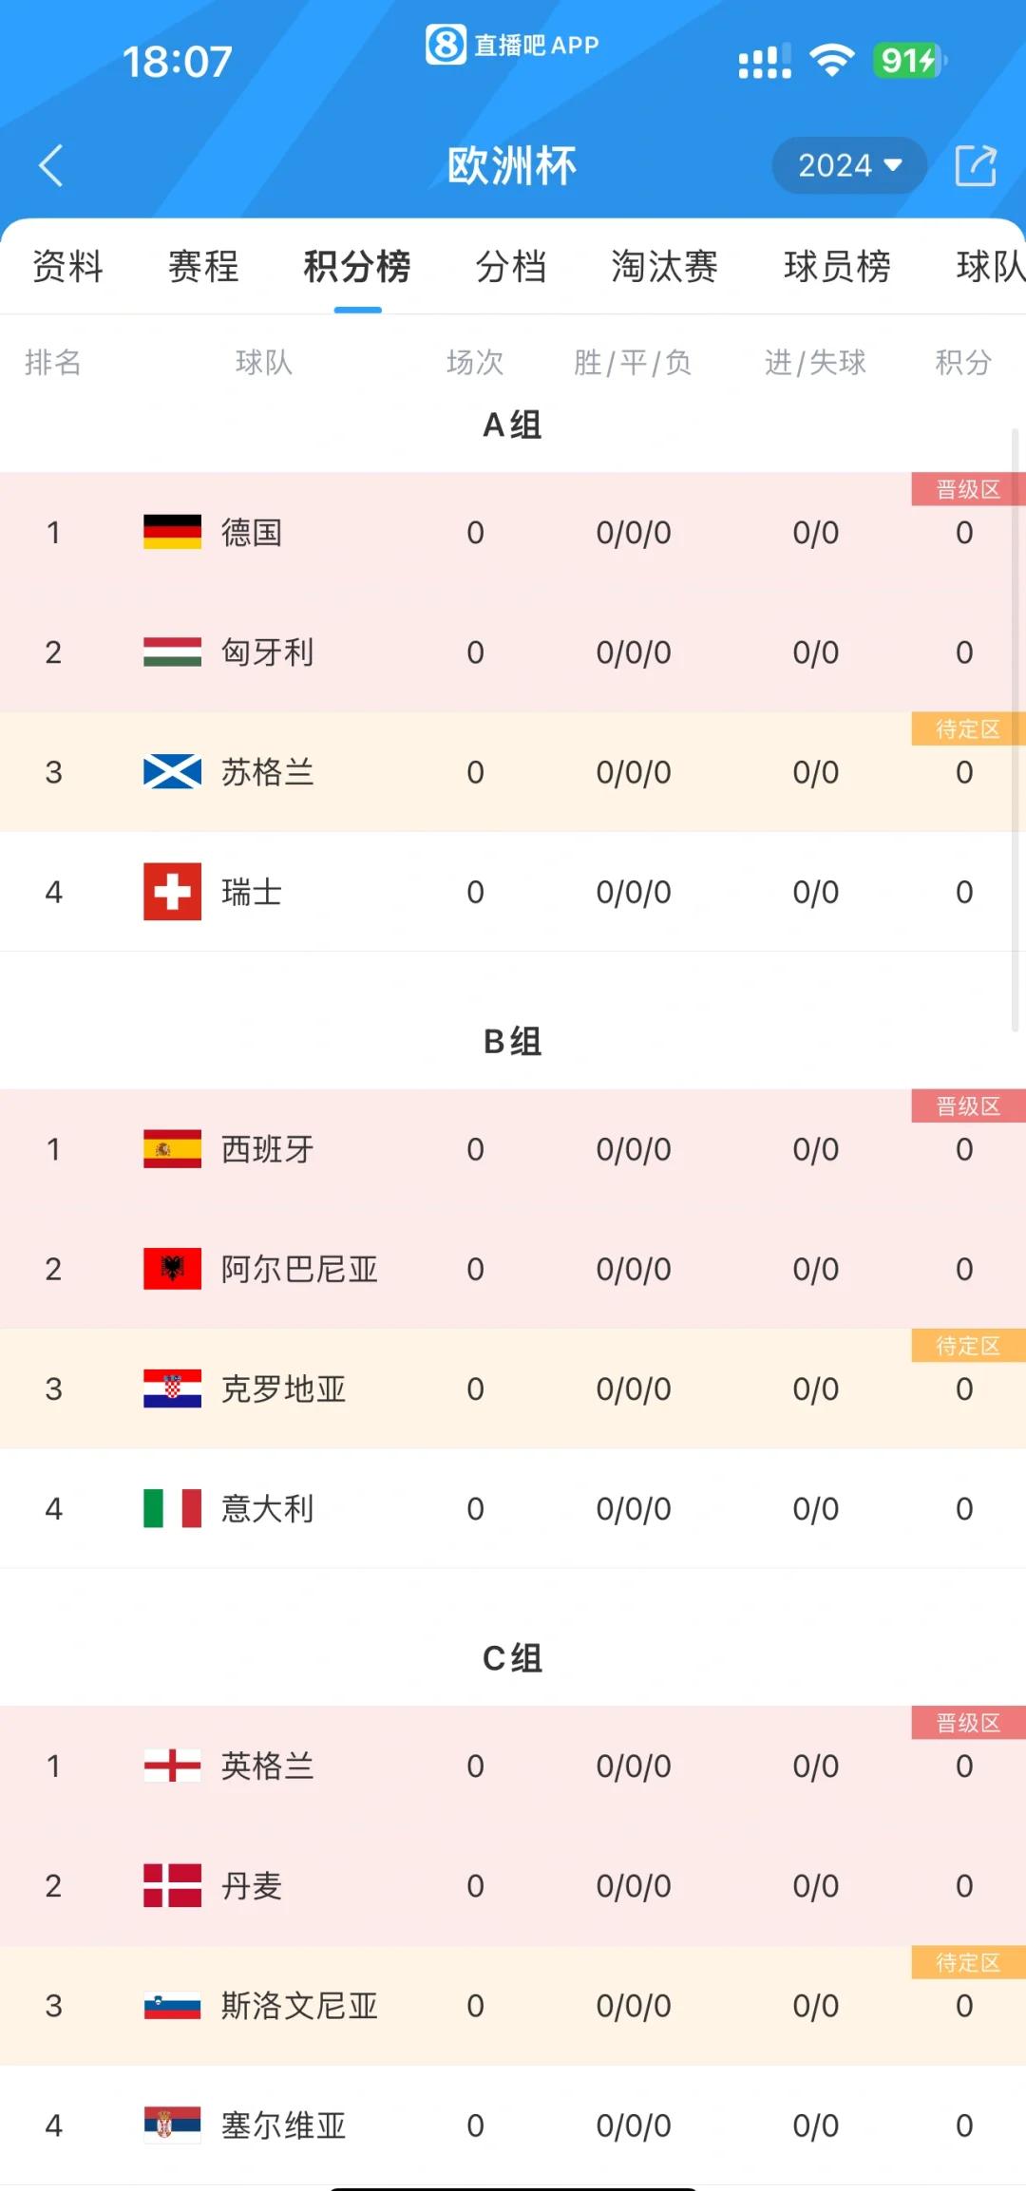Tap the Germany flag icon
This screenshot has height=2191, width=1026.
172,532
